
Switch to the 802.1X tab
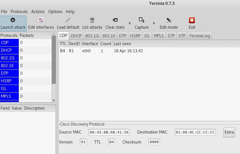[109, 36]
